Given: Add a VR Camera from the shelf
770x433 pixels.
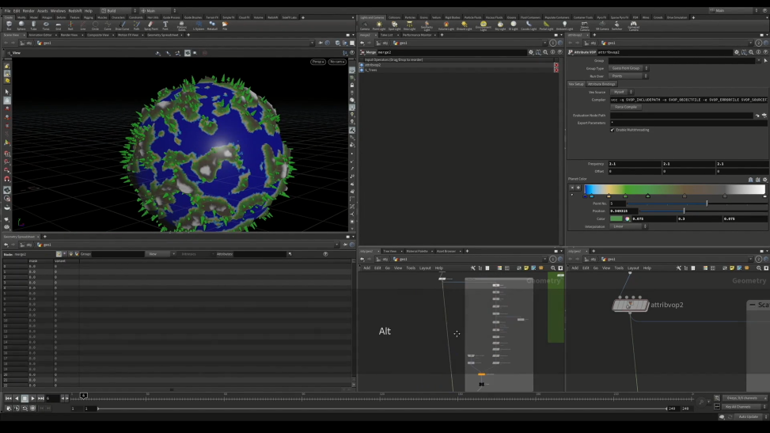Looking at the screenshot, I should click(x=602, y=25).
